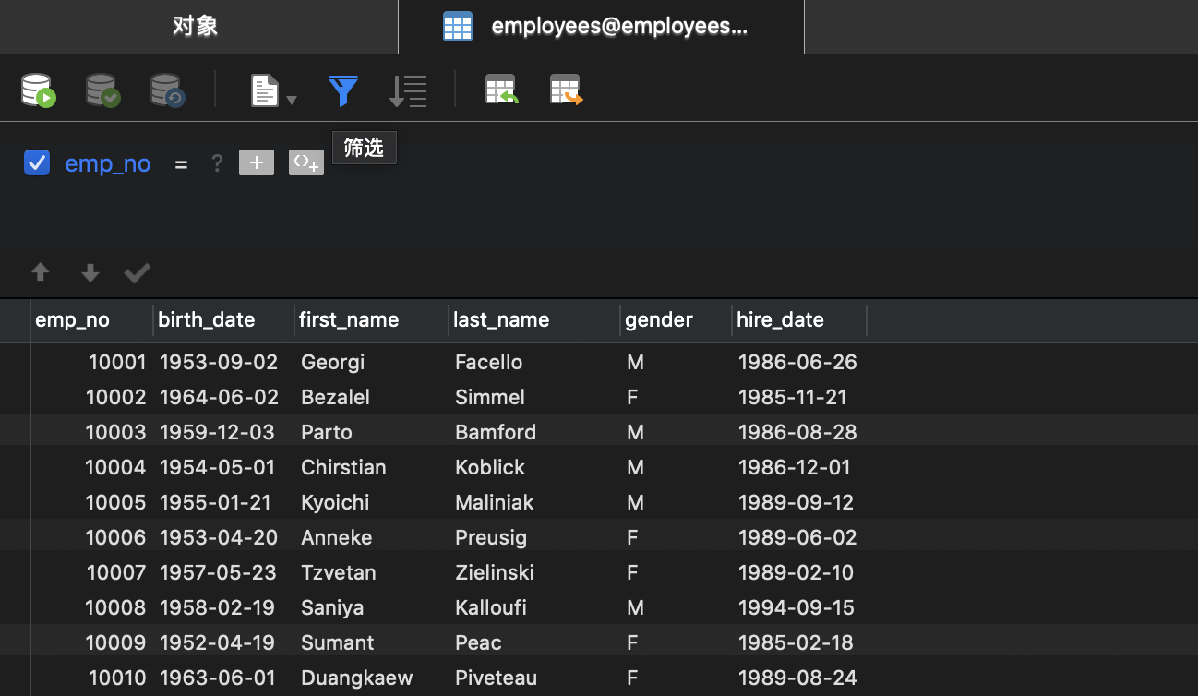Set the filter value question mark

pyautogui.click(x=217, y=163)
